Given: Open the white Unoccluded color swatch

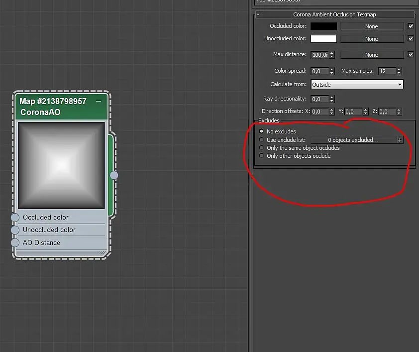Looking at the screenshot, I should pyautogui.click(x=323, y=39).
